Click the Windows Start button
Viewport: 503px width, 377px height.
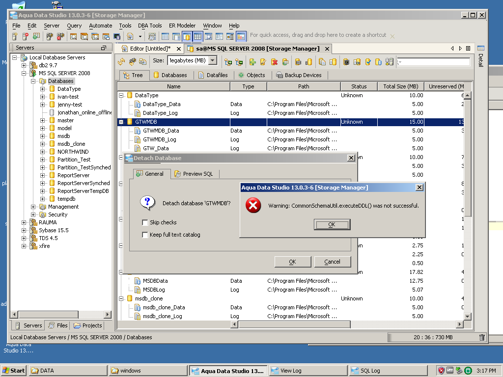click(13, 371)
